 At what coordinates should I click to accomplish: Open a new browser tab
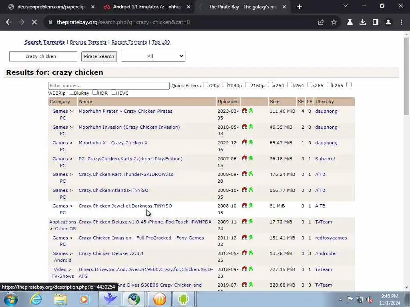click(299, 7)
